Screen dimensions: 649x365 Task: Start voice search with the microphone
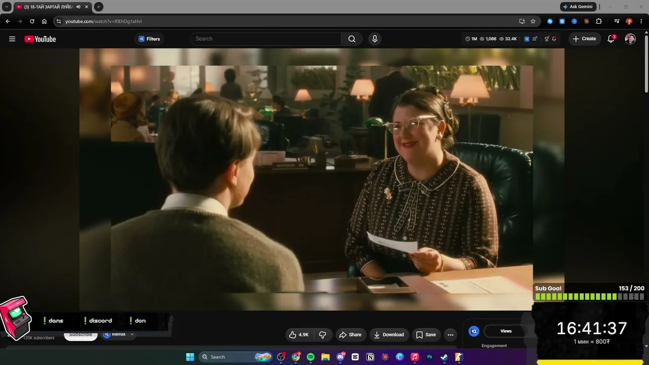coord(375,39)
